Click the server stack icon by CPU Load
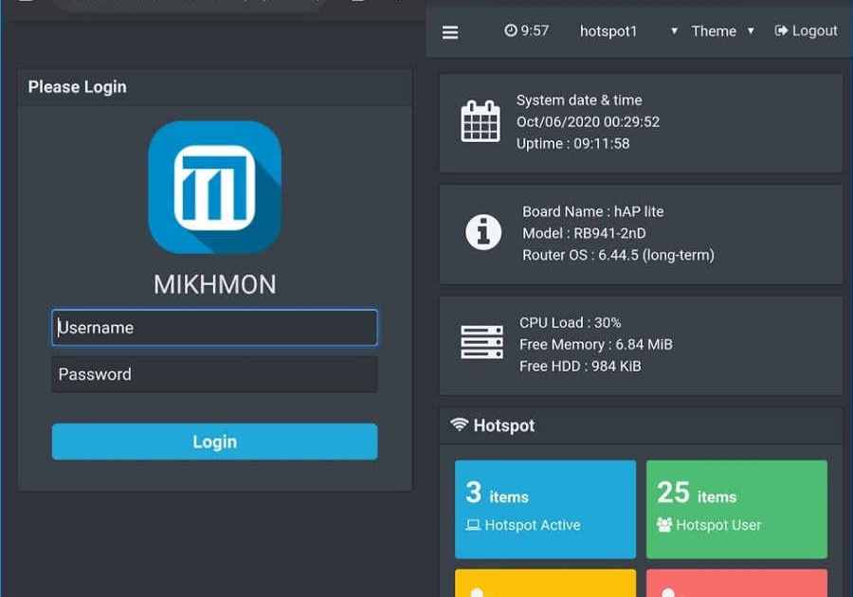Image resolution: width=853 pixels, height=597 pixels. click(x=481, y=343)
